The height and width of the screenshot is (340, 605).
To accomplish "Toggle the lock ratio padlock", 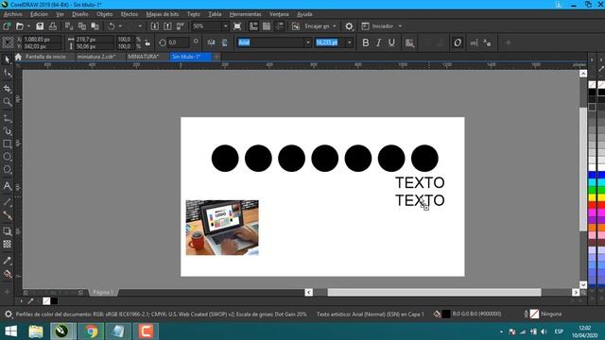I will 147,42.
